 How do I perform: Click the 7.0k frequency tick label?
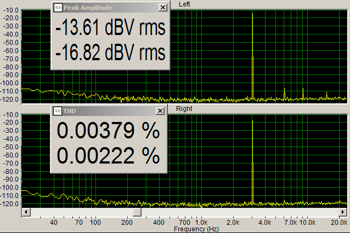tap(291, 222)
